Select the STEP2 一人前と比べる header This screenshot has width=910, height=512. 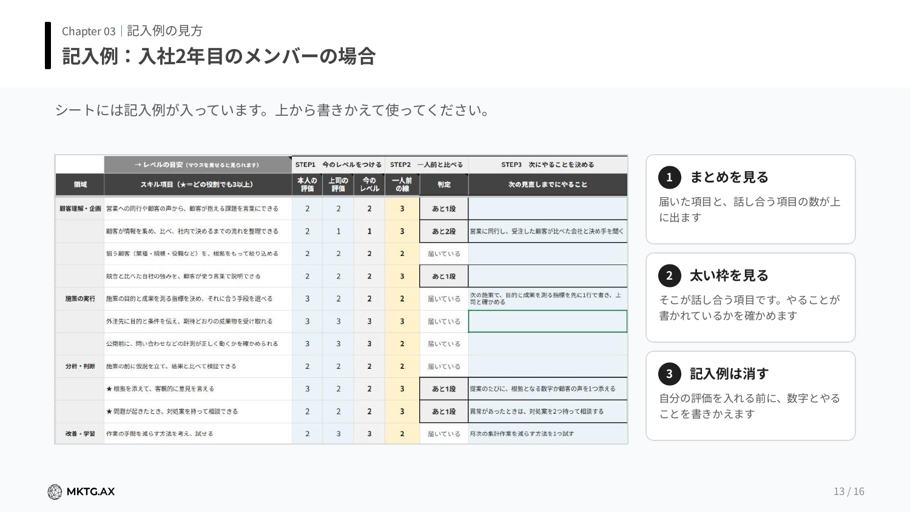[x=426, y=164]
